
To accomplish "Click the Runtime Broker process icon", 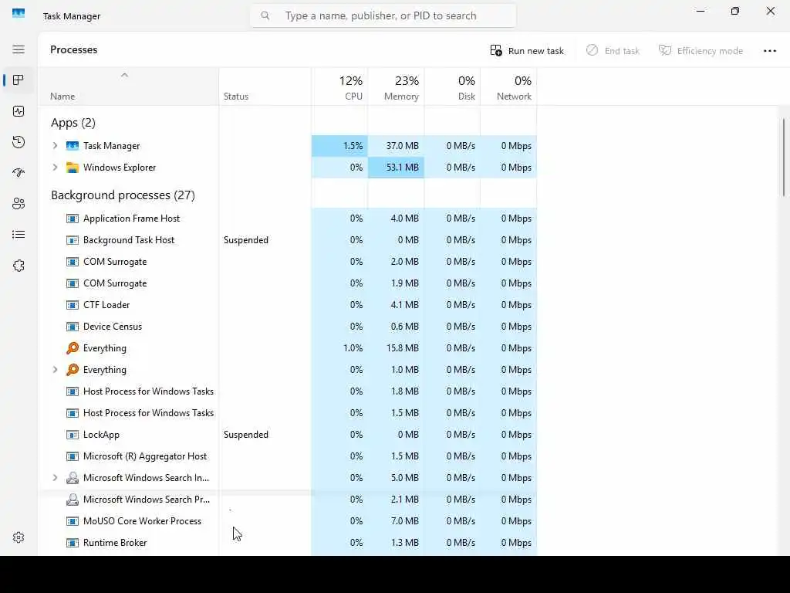I will [73, 543].
